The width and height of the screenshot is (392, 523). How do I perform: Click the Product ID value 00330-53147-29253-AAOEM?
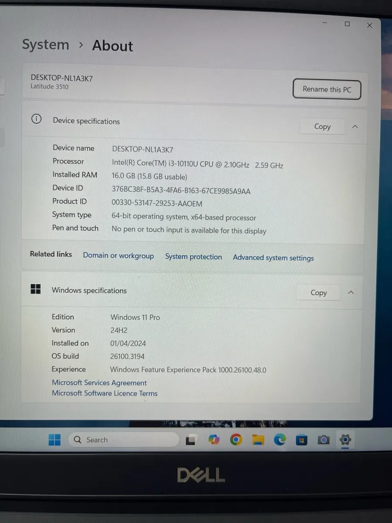(x=157, y=203)
